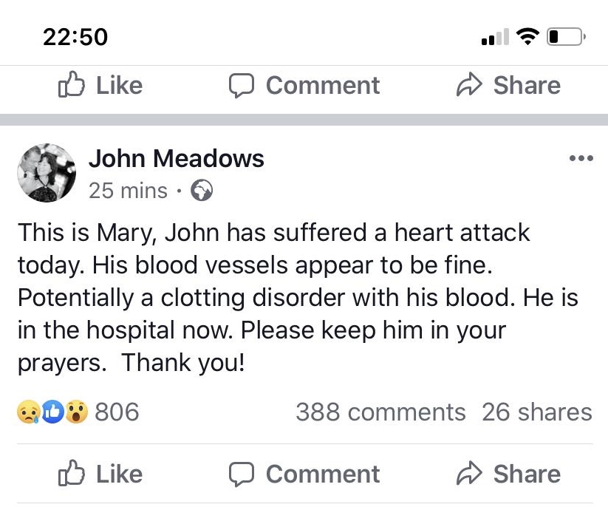This screenshot has width=608, height=507.
Task: Tap the sad face reaction emoji
Action: 29,412
